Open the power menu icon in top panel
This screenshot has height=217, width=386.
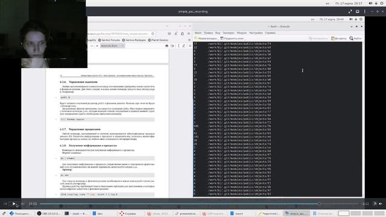point(382,4)
